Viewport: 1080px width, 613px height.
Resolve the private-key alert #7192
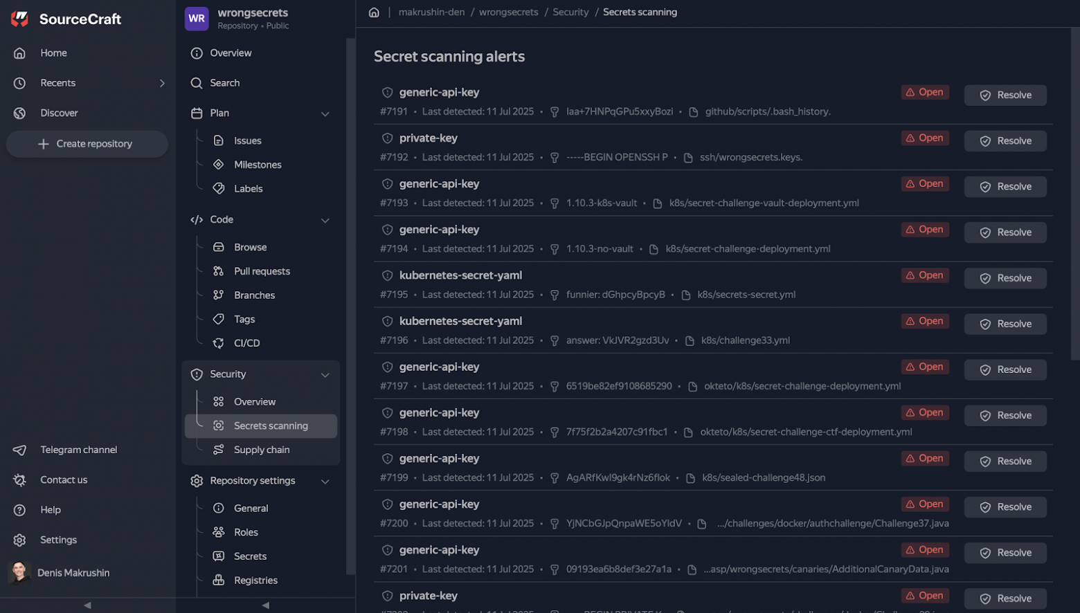(x=1005, y=141)
